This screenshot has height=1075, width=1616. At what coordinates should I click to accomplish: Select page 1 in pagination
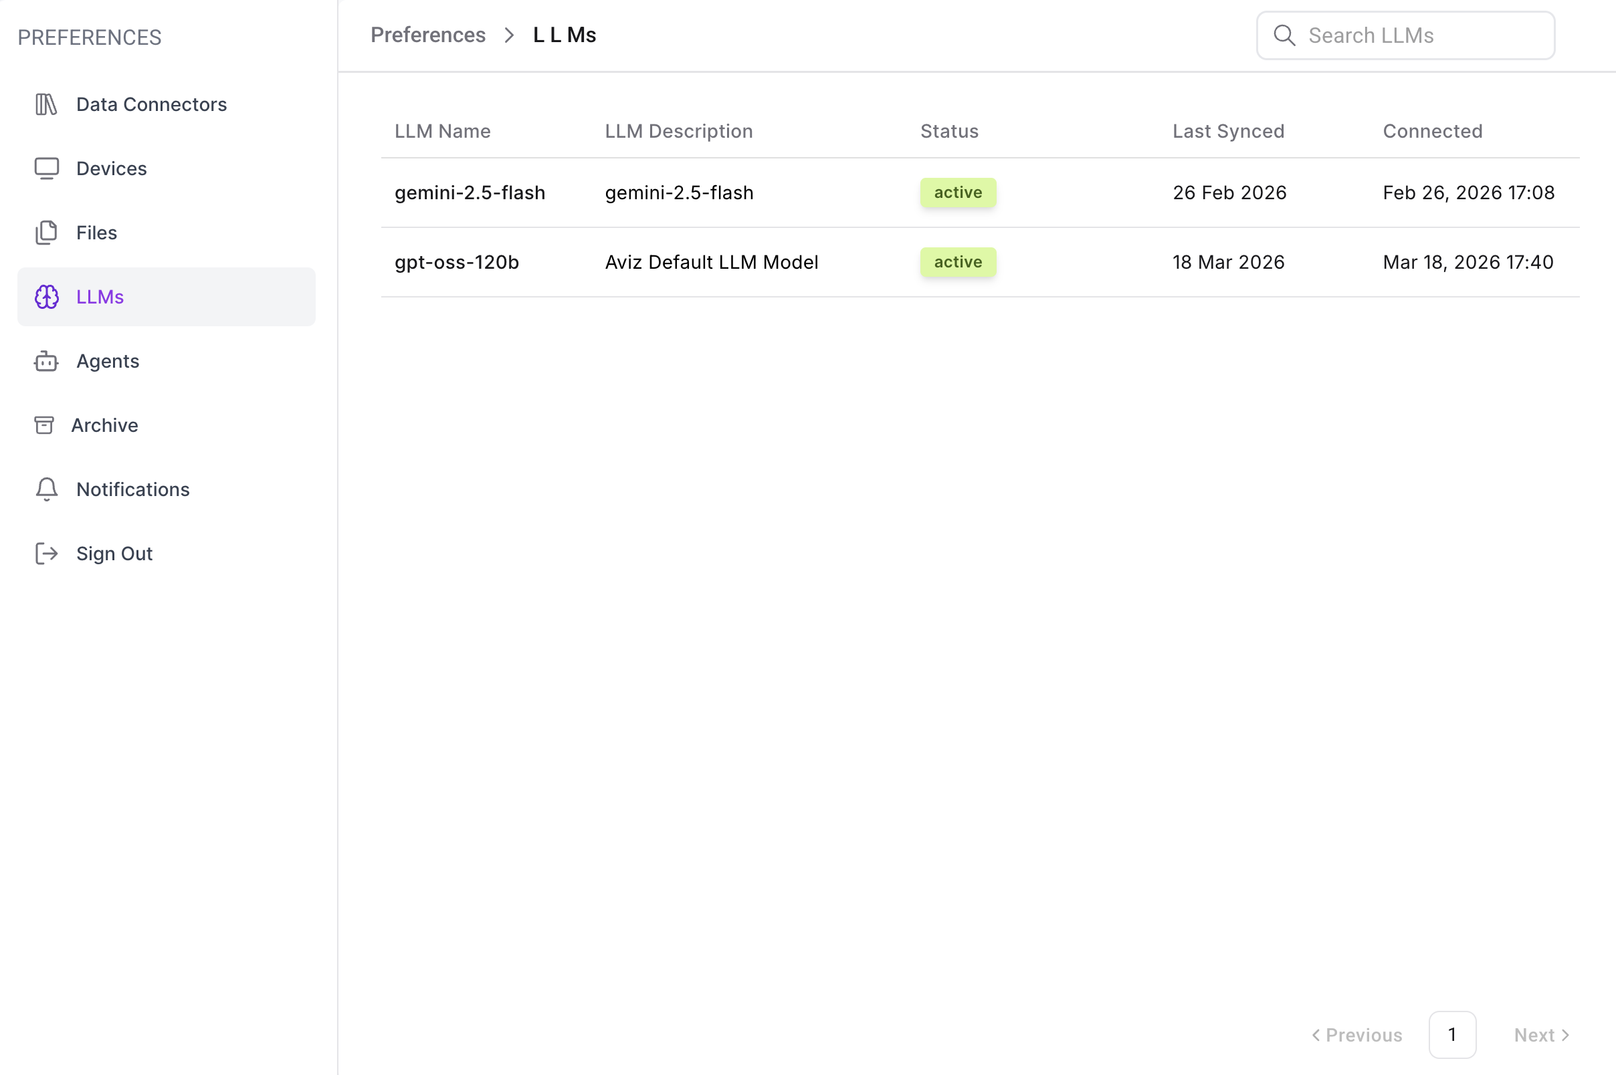(1452, 1034)
